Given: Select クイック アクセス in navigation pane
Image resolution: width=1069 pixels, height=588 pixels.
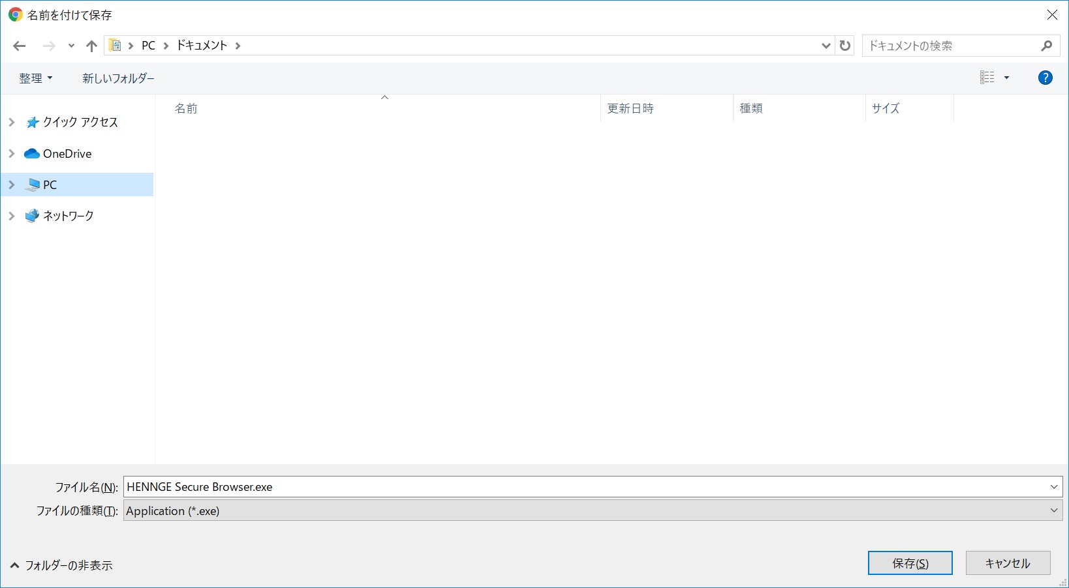Looking at the screenshot, I should point(80,122).
